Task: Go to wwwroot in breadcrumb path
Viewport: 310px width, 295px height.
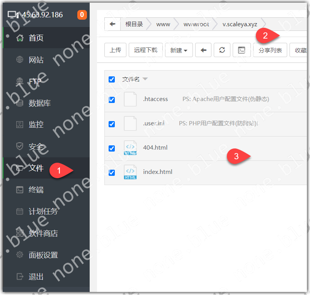Action: [x=196, y=24]
